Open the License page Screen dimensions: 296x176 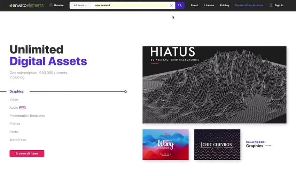pyautogui.click(x=209, y=5)
